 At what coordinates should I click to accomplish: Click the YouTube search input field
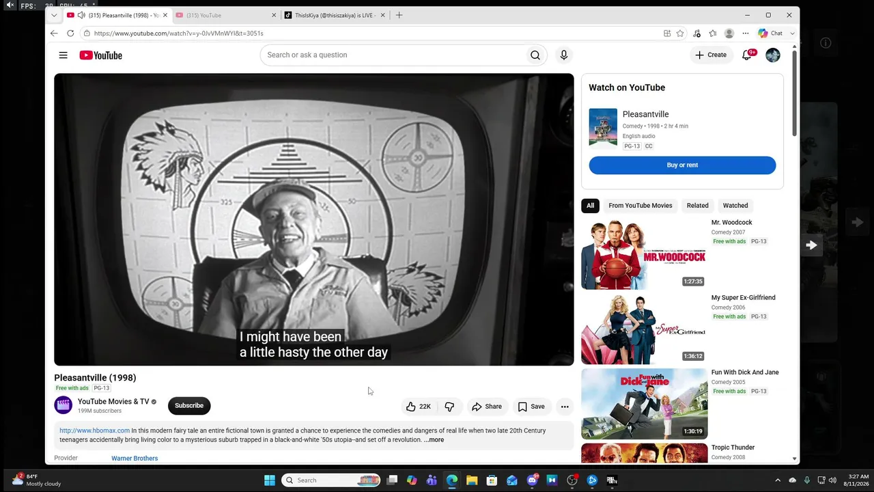pos(393,55)
